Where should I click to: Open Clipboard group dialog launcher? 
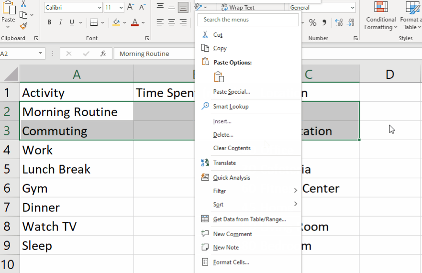click(36, 38)
